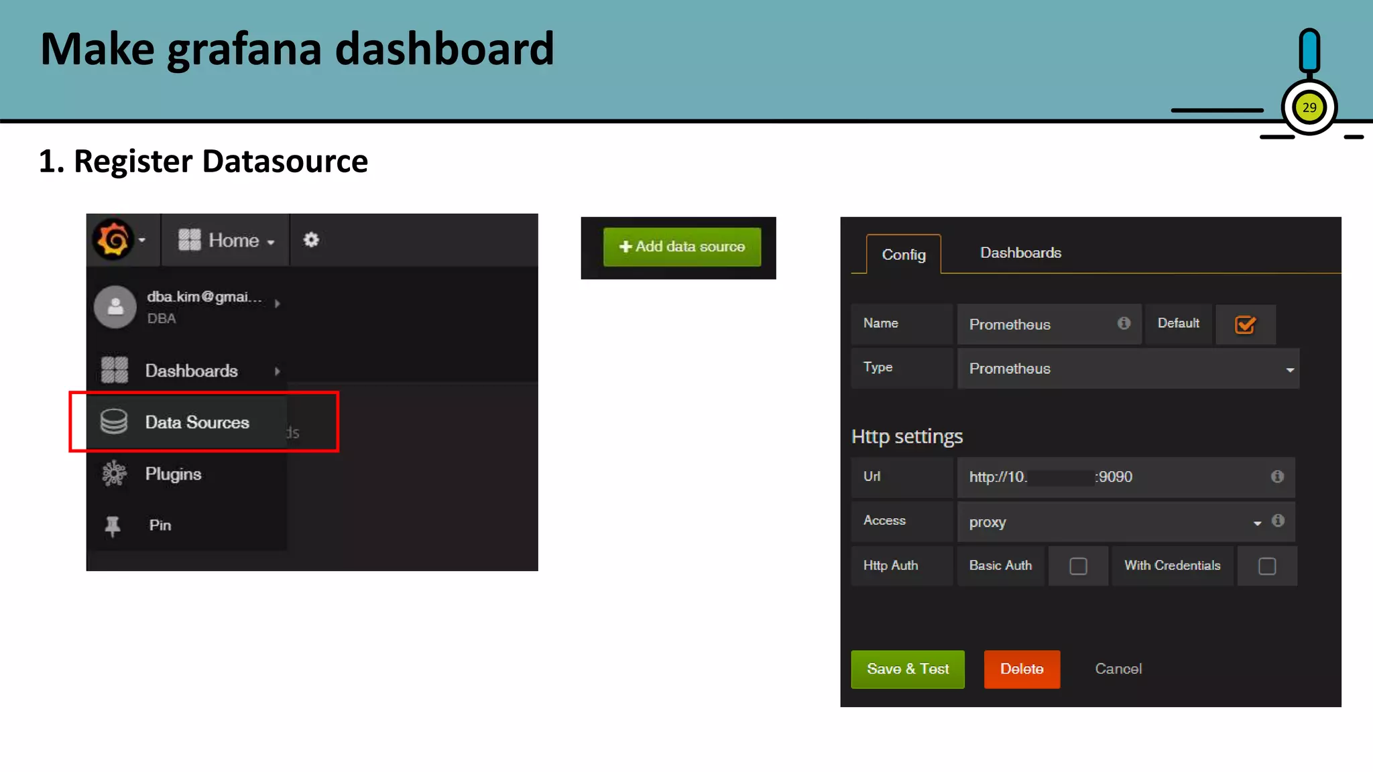Enable the With Credentials checkbox
This screenshot has width=1373, height=772.
click(x=1267, y=566)
